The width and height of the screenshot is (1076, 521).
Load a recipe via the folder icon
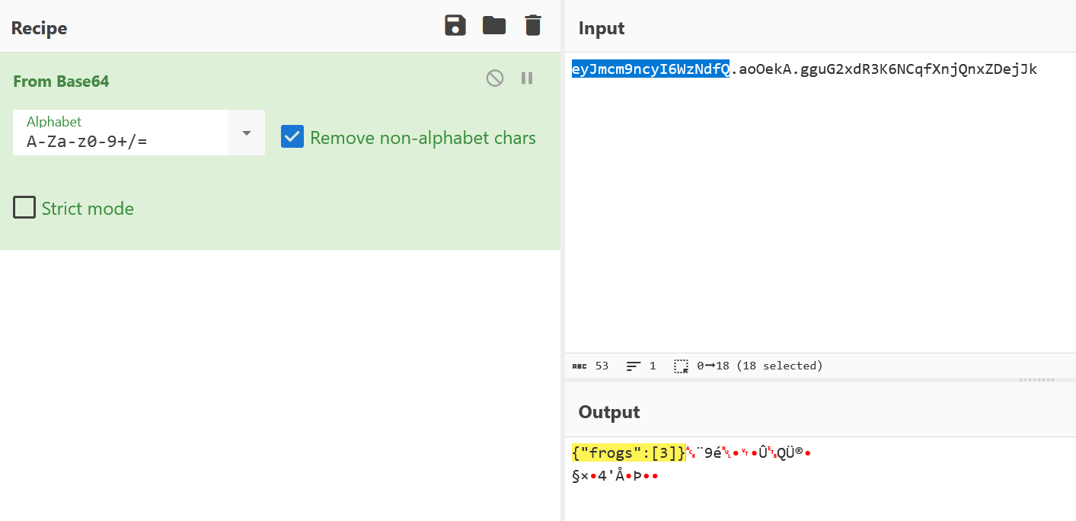click(494, 26)
